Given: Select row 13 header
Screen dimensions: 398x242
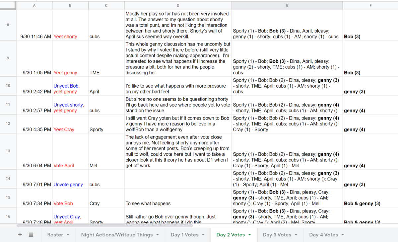Looking at the screenshot, I should tap(8, 151).
